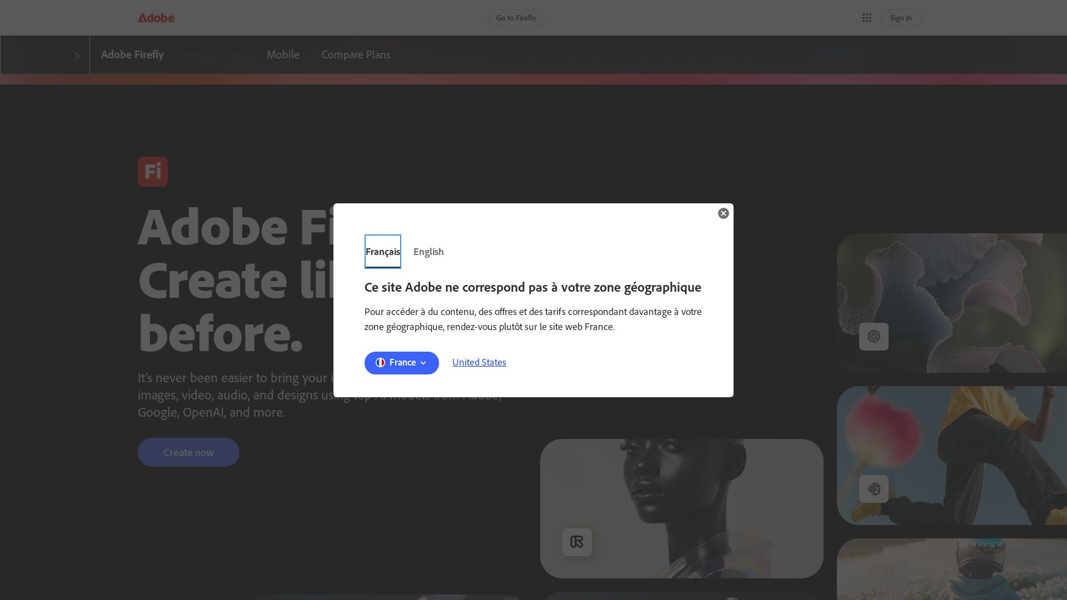Image resolution: width=1067 pixels, height=600 pixels.
Task: Open the France country dropdown
Action: tap(401, 363)
